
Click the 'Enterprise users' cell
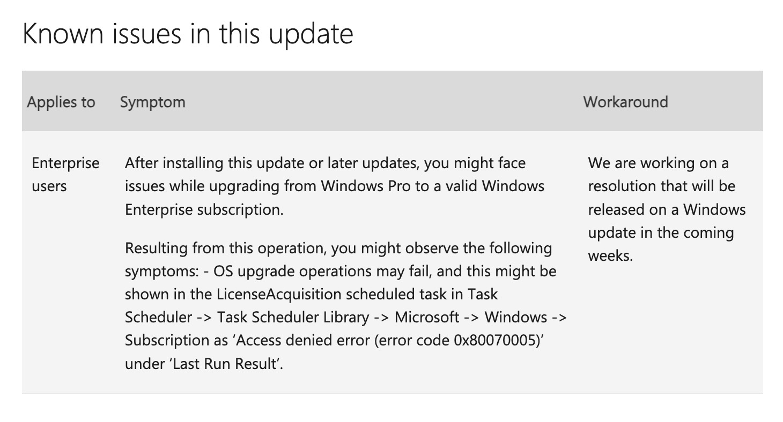66,175
